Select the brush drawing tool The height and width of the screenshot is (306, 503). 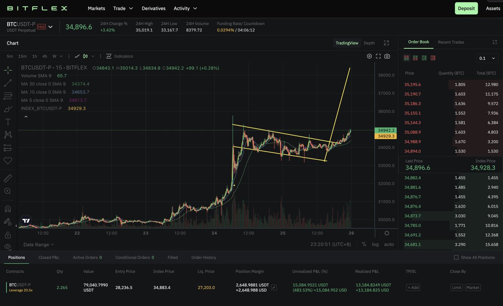[x=8, y=109]
